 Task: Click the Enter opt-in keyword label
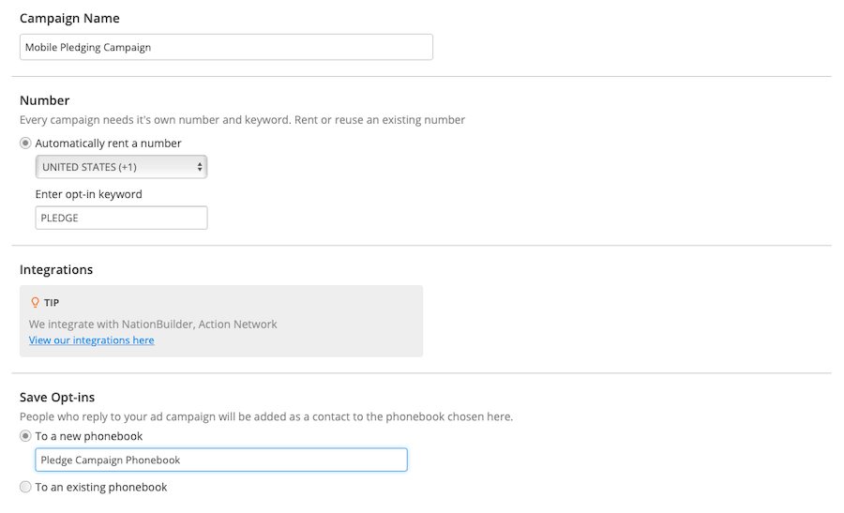click(89, 194)
